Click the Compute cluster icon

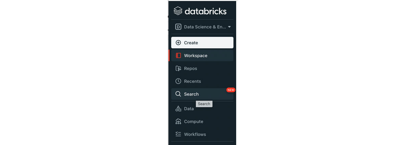point(178,121)
